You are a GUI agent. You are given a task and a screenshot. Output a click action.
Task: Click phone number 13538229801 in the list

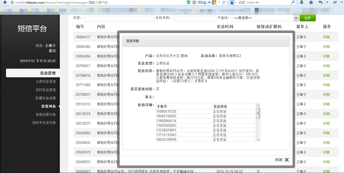[166, 130]
